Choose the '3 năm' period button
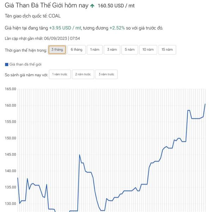Viewport: 212px width, 212px height. pyautogui.click(x=112, y=49)
